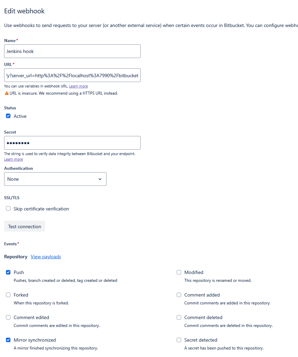Check the Comment added event
Screen dimensions: 298x357
(179, 295)
